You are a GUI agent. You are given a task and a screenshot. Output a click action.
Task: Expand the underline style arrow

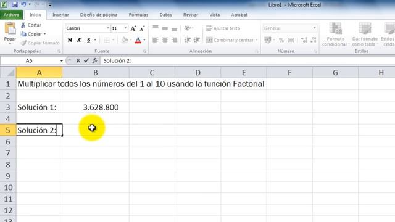pyautogui.click(x=95, y=40)
